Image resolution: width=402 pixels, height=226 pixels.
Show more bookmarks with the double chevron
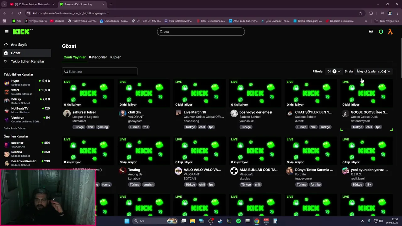coord(366,21)
